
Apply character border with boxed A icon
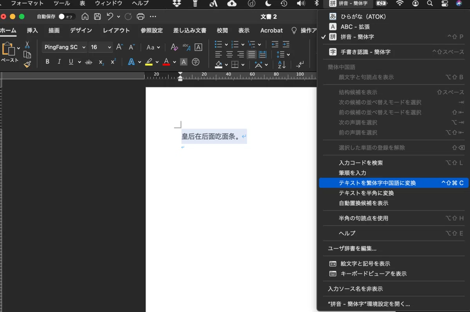click(199, 47)
